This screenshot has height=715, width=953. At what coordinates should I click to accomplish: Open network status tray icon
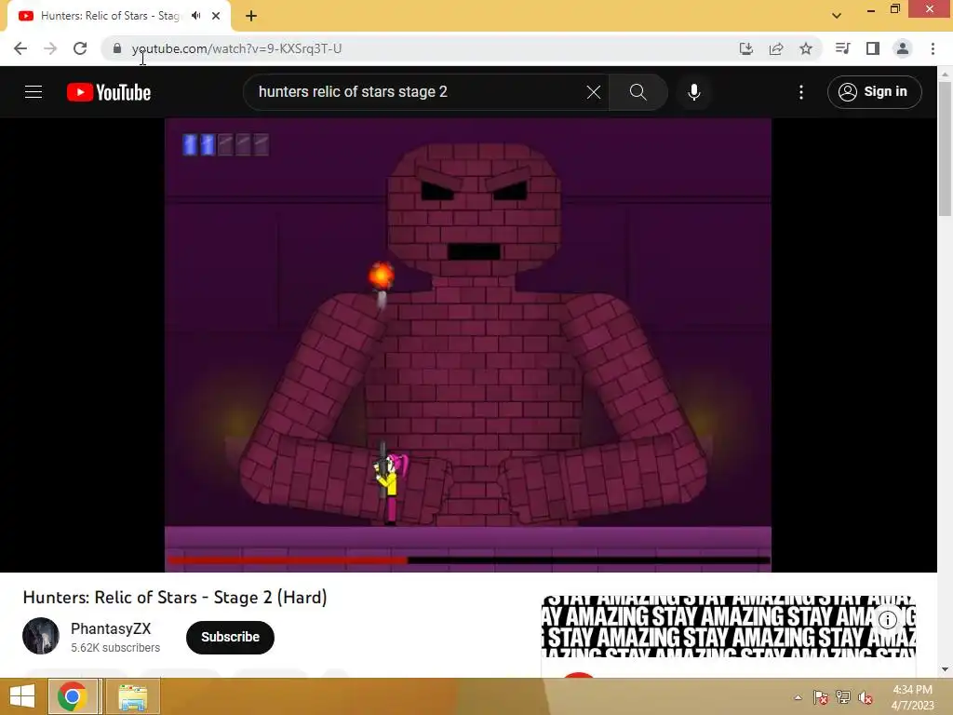[x=843, y=697]
